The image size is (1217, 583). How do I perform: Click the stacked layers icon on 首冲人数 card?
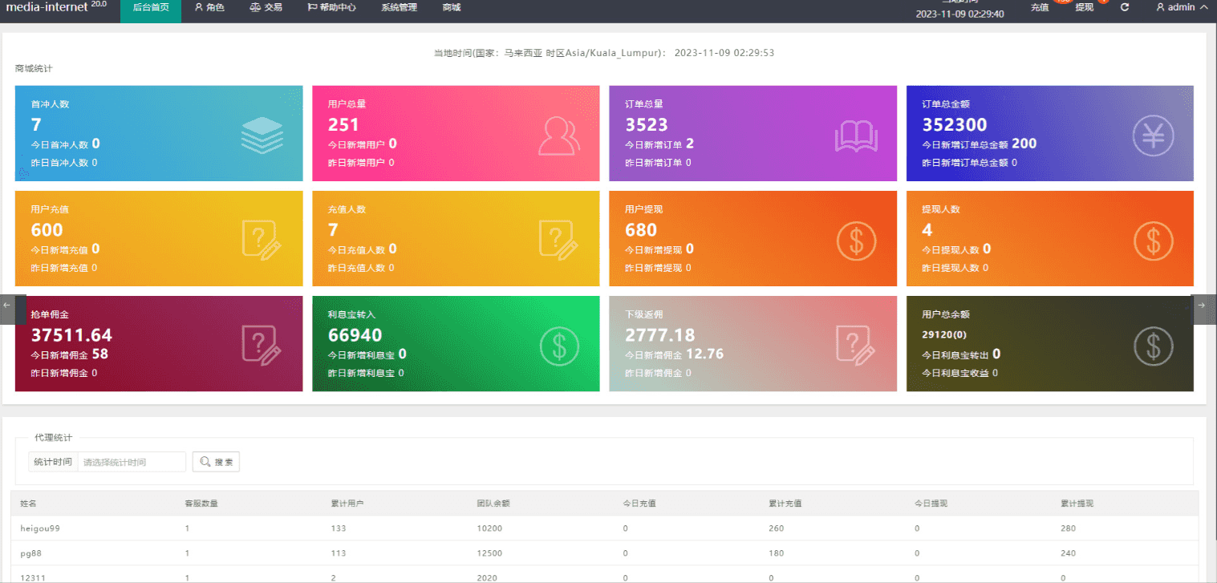tap(262, 136)
